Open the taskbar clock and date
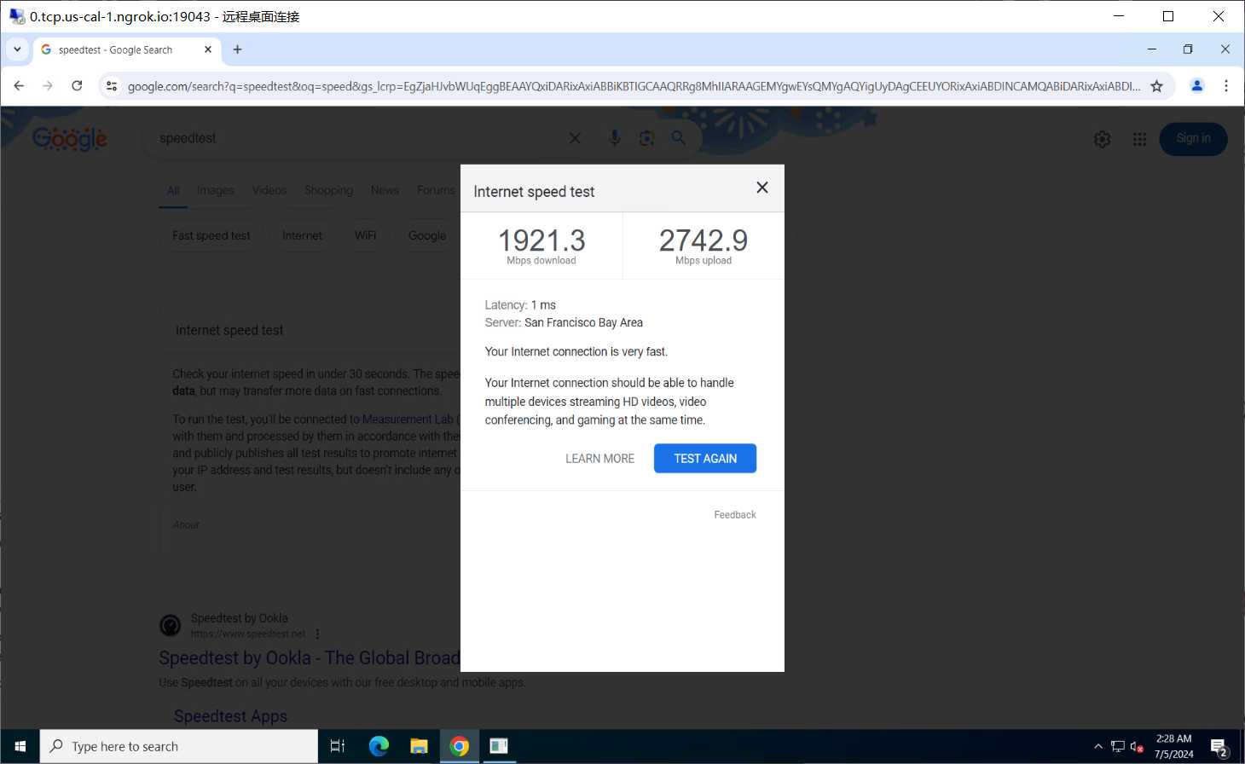This screenshot has height=764, width=1245. click(x=1174, y=747)
